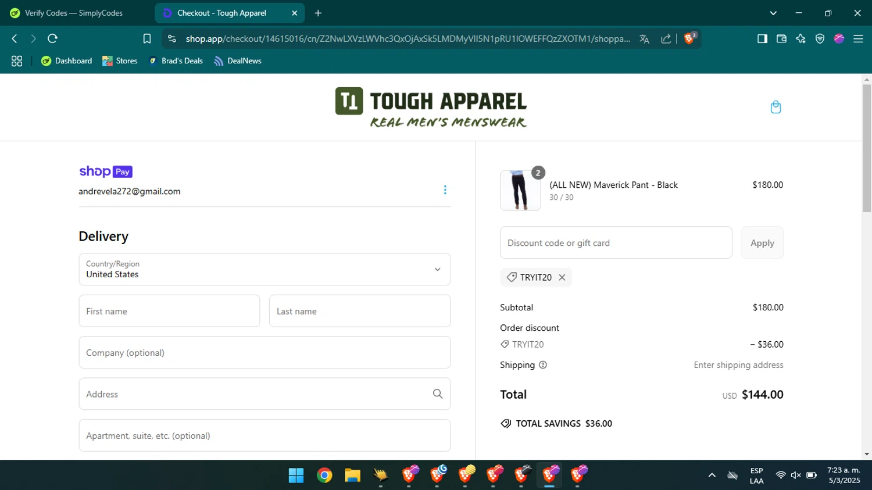Open File Explorer from taskbar
This screenshot has height=490, width=872.
352,475
